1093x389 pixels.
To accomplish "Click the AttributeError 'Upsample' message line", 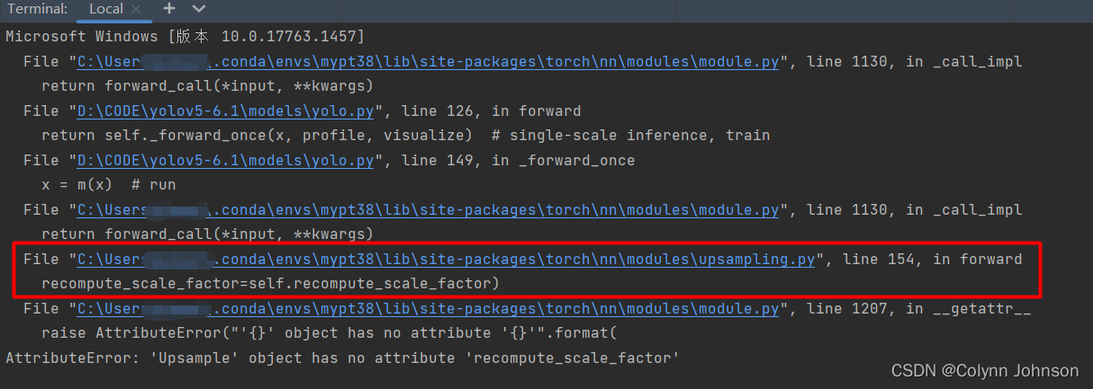I will [x=342, y=358].
